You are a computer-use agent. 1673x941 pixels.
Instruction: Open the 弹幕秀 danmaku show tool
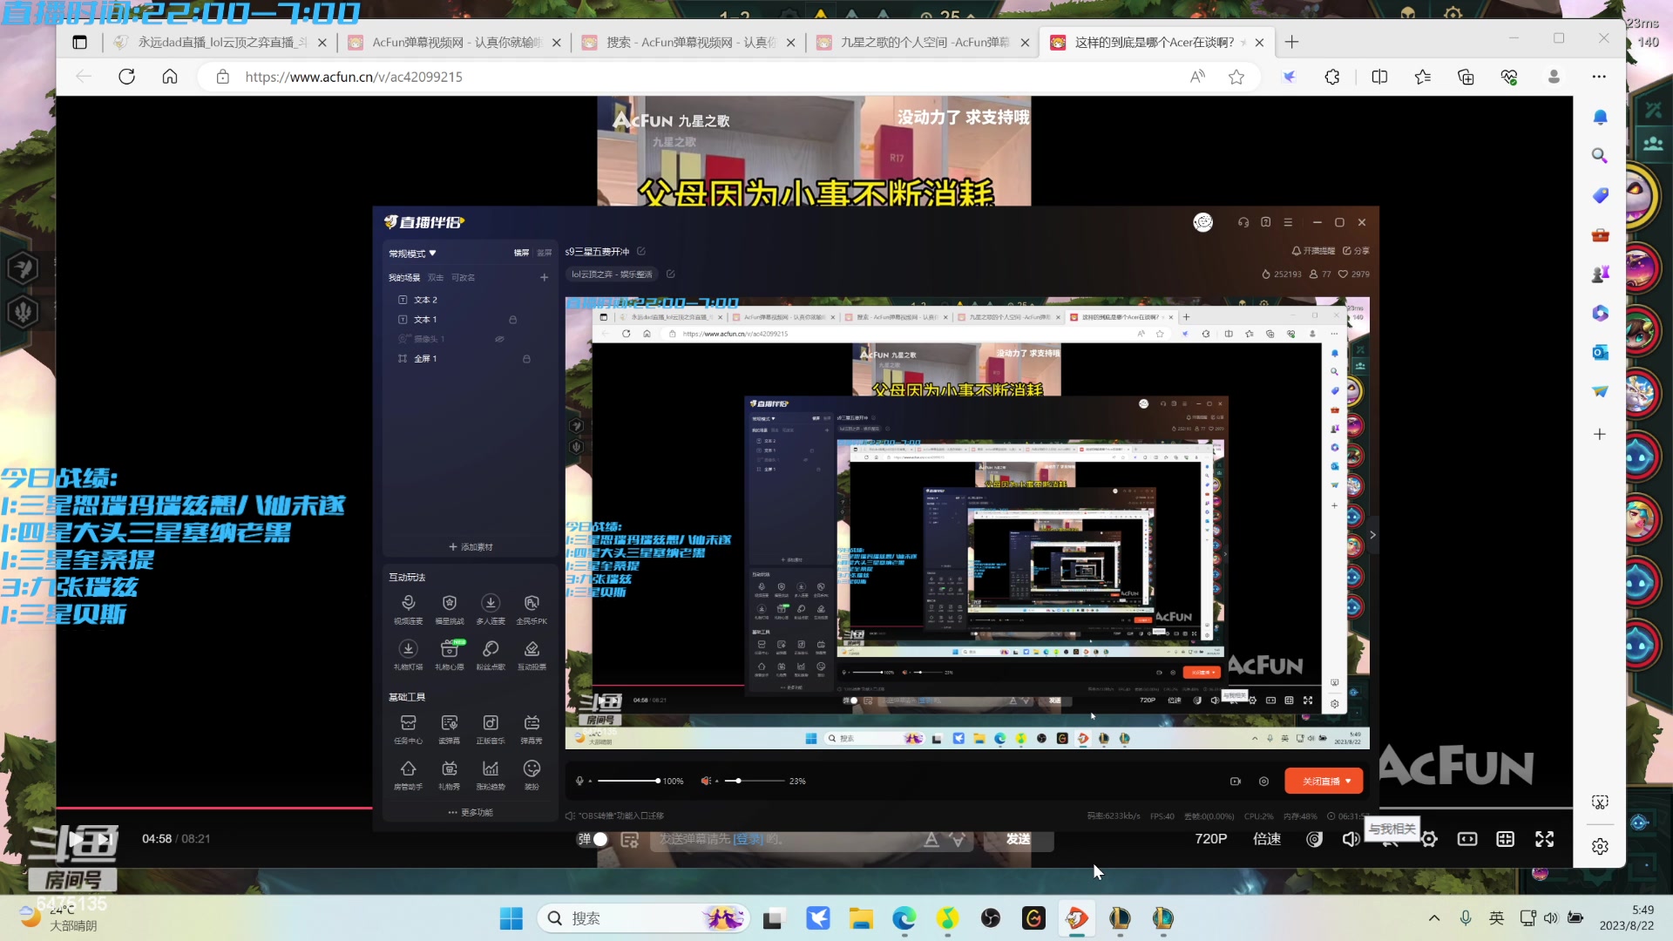pos(532,729)
